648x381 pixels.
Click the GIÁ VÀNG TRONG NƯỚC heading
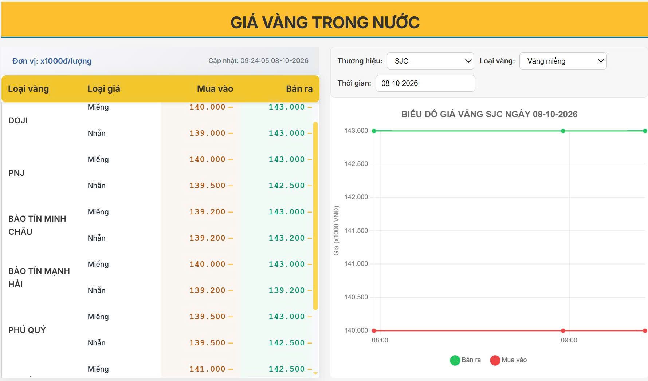point(325,23)
